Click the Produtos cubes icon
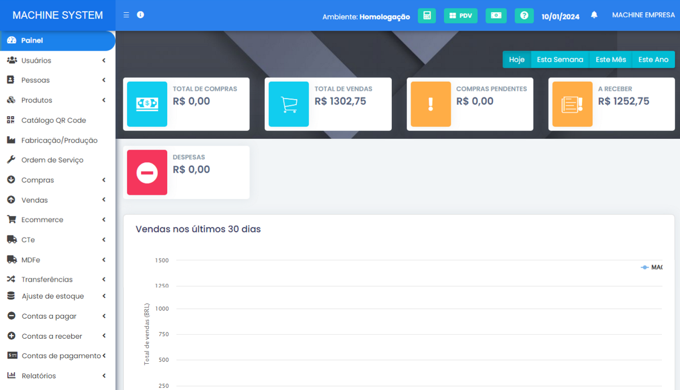The width and height of the screenshot is (680, 390). pos(11,100)
